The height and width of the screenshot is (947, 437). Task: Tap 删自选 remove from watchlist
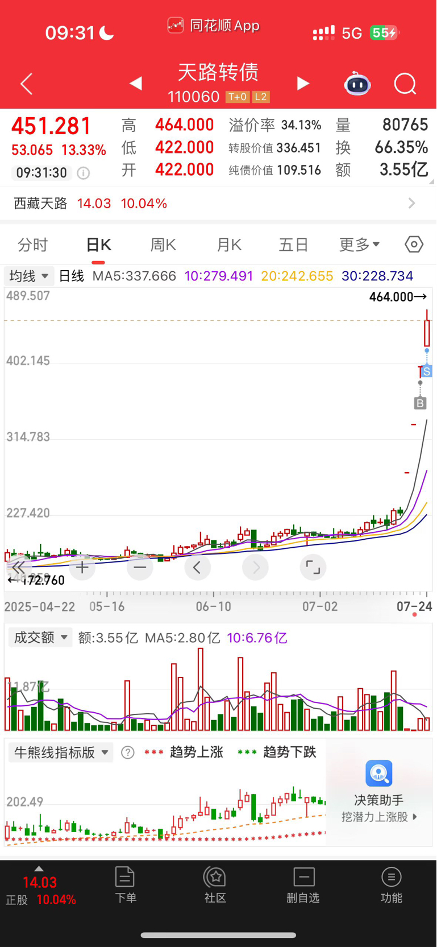(303, 885)
